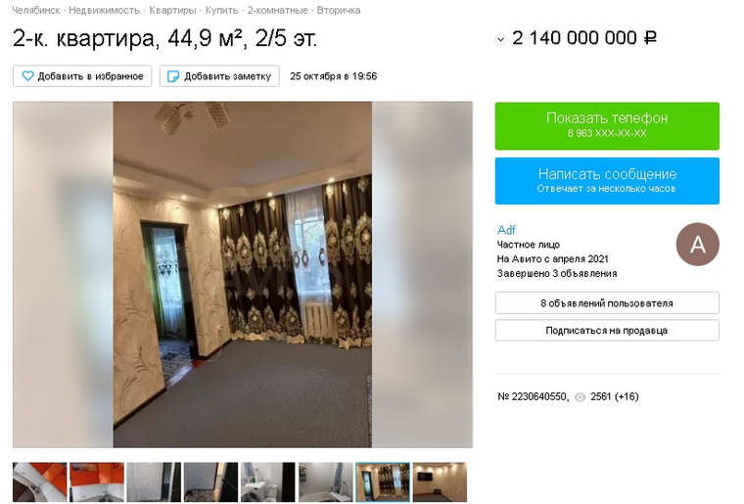Navigate to Квартиры breadcrumb
Viewport: 744px width, 504px height.
172,10
